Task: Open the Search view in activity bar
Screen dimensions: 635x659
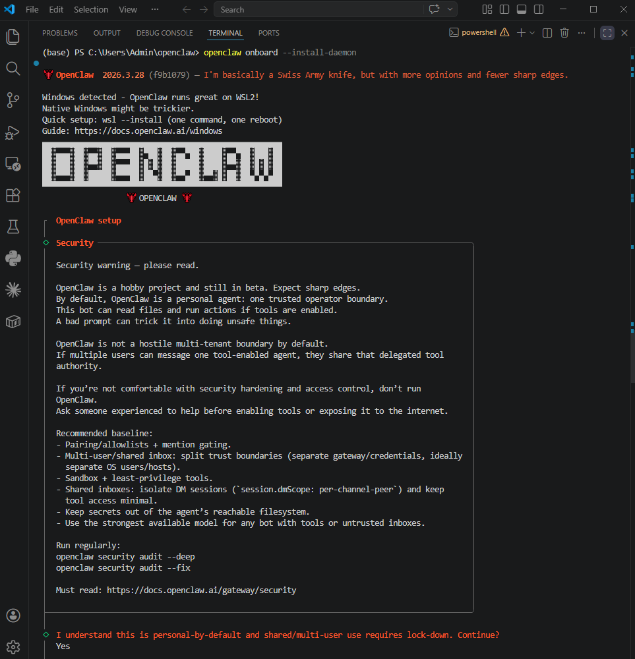Action: (13, 68)
